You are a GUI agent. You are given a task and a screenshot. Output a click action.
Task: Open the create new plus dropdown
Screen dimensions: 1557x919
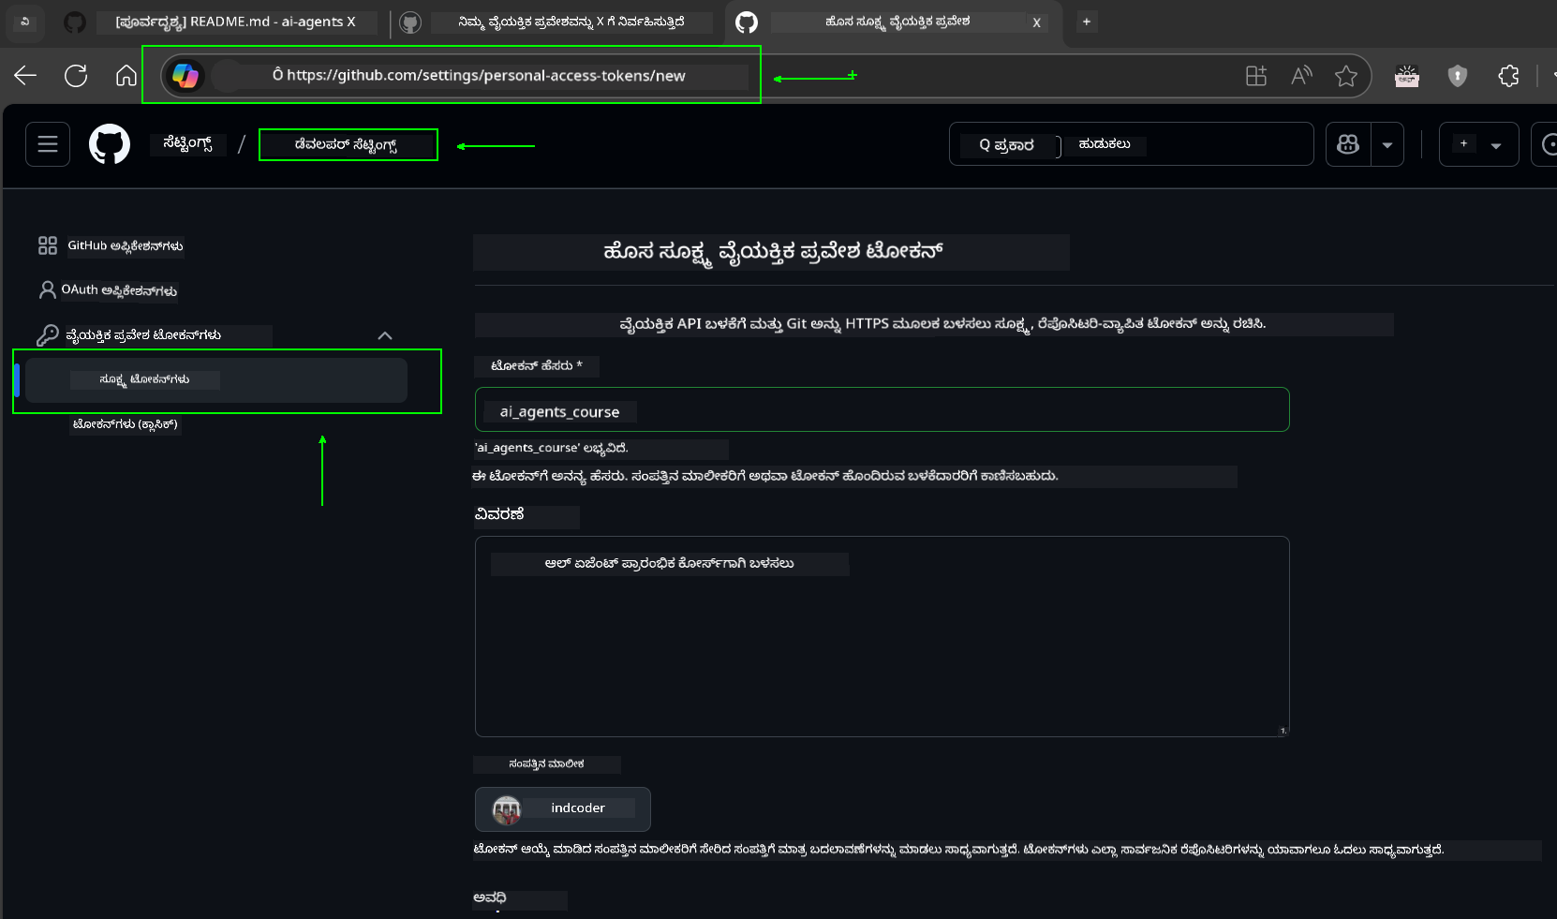pyautogui.click(x=1495, y=144)
